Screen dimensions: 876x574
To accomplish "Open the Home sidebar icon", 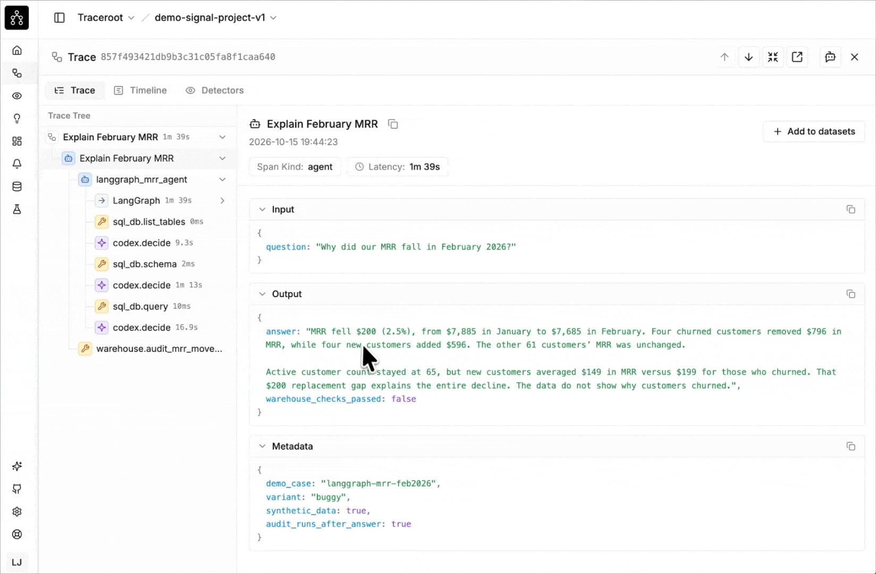I will 17,50.
